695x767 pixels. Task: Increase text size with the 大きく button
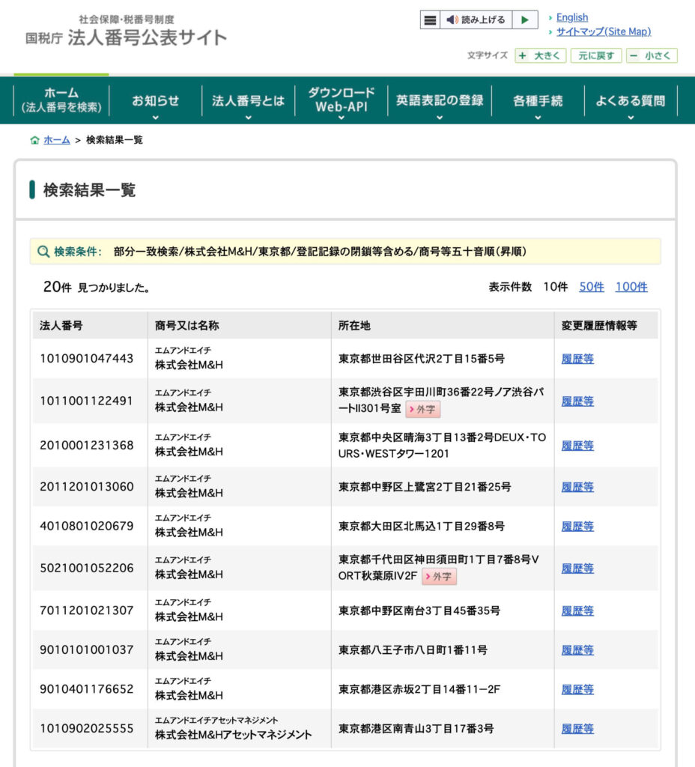pos(541,55)
